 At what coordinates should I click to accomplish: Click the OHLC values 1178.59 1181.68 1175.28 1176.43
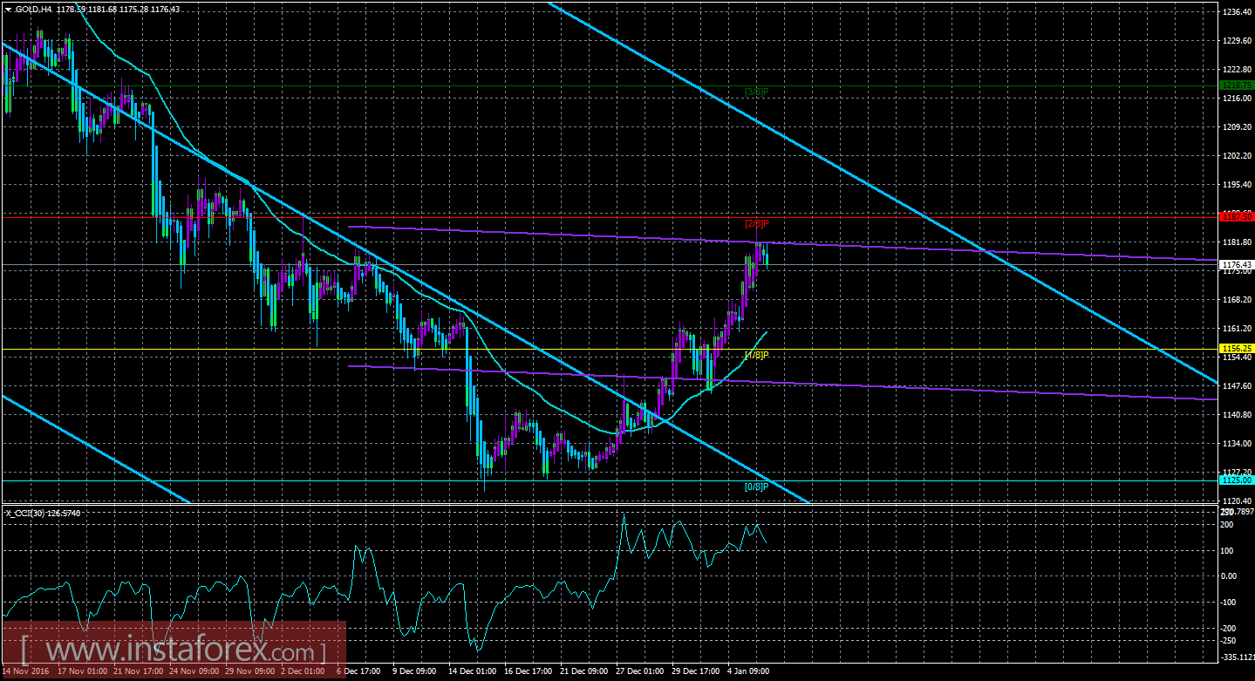[x=117, y=9]
